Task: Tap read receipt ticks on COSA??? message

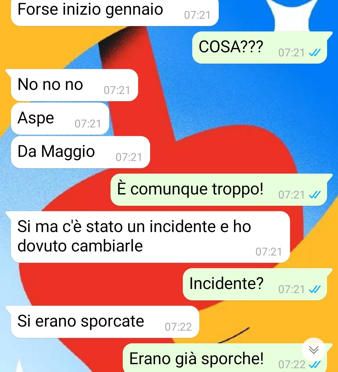Action: 315,52
